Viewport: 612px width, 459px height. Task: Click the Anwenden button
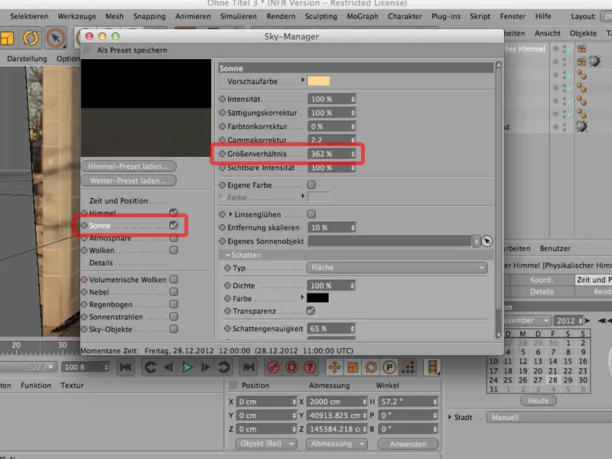pyautogui.click(x=408, y=444)
